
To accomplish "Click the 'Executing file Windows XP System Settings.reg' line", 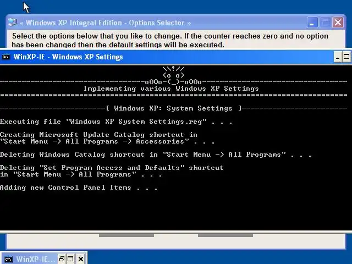I will (x=116, y=122).
